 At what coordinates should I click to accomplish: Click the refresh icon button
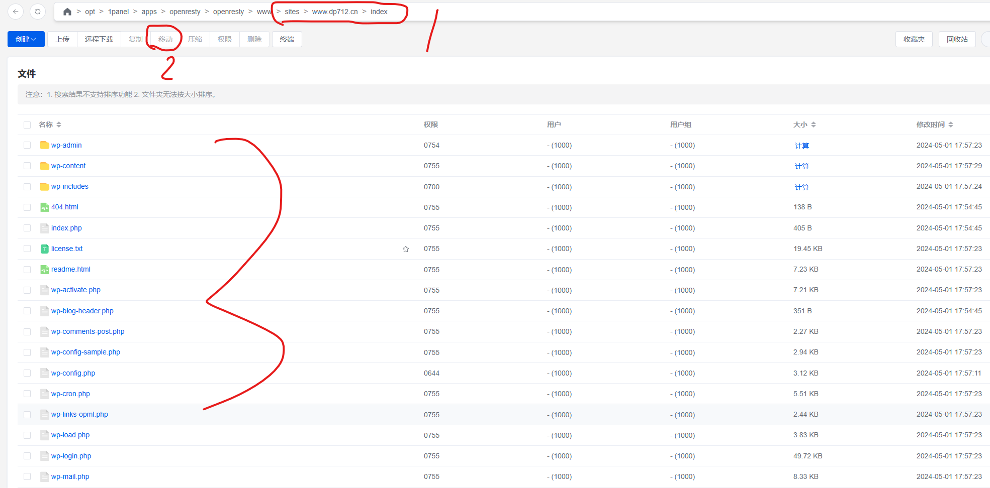click(x=38, y=12)
